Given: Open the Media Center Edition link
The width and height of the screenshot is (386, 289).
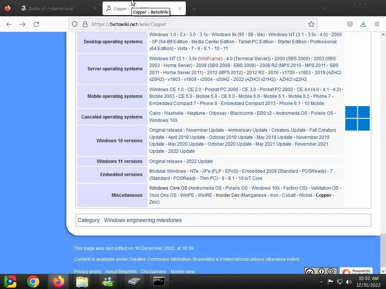Looking at the screenshot, I should (213, 42).
